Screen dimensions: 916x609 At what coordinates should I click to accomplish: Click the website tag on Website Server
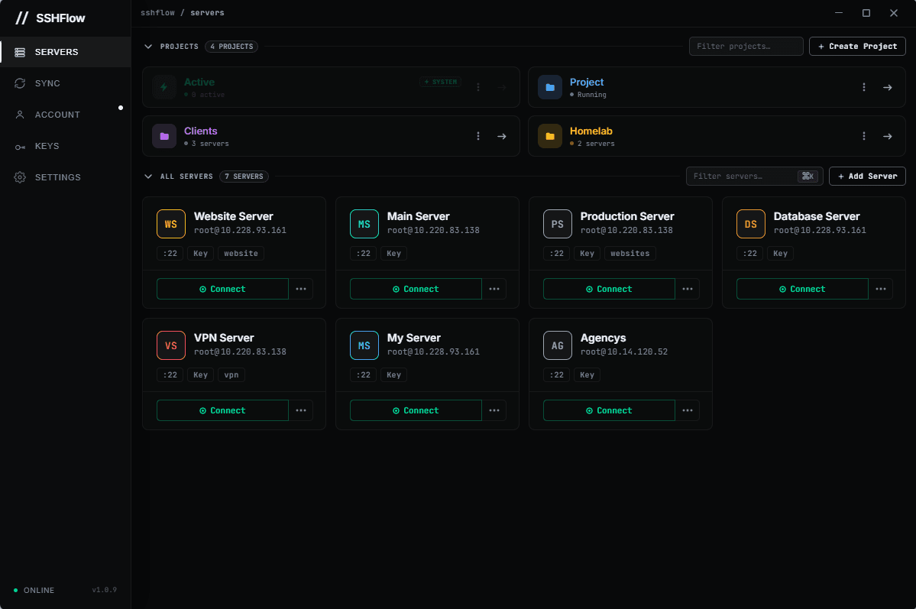pyautogui.click(x=241, y=253)
